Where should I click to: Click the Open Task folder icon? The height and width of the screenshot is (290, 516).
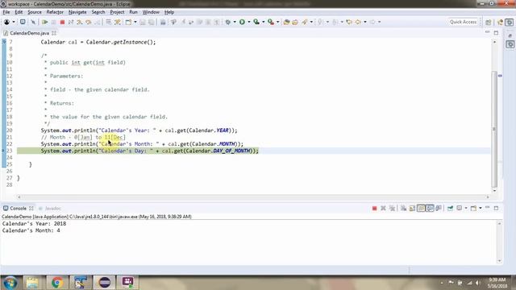[295, 22]
